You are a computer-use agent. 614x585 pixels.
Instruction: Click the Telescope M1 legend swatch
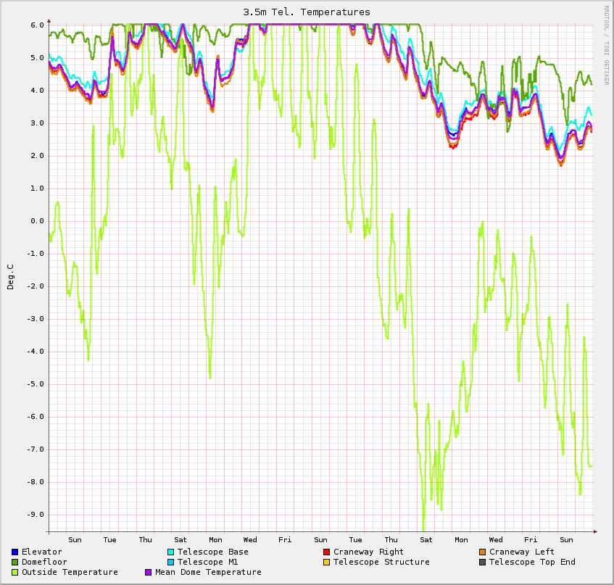(x=171, y=562)
